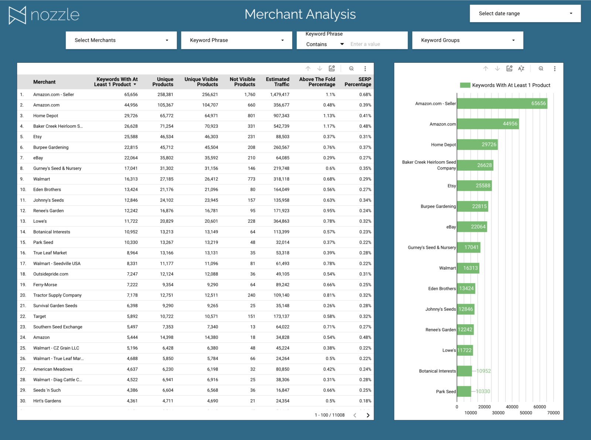This screenshot has width=591, height=440.
Task: Open chart settings icon on the bar chart toolbar
Action: click(x=509, y=68)
